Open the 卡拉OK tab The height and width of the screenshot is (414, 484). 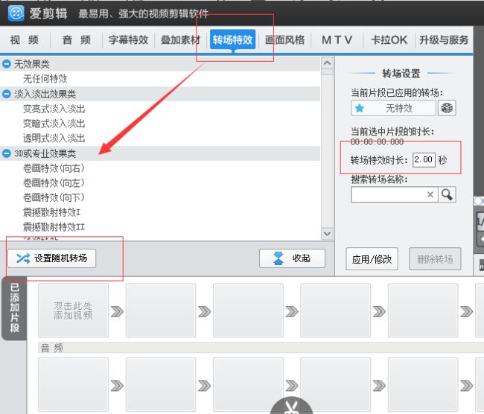[389, 39]
